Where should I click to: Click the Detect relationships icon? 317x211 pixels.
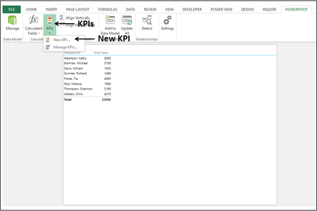point(147,20)
